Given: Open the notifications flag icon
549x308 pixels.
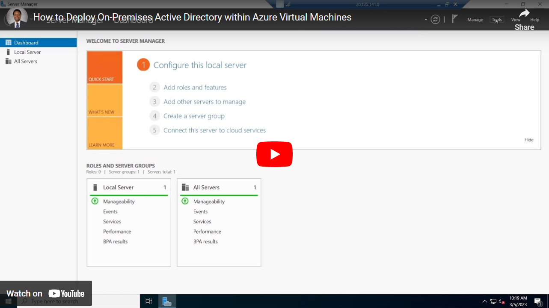Looking at the screenshot, I should coord(454,19).
